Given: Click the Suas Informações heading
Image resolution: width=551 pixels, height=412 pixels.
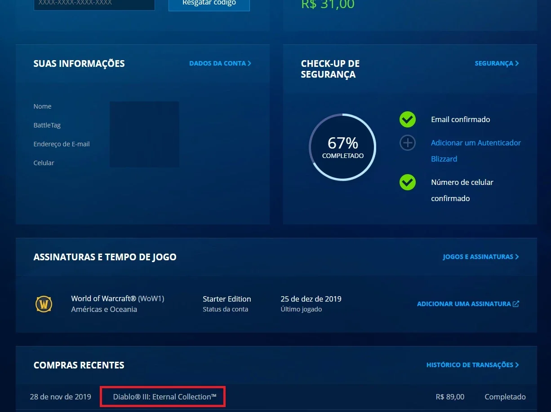Looking at the screenshot, I should coord(79,63).
